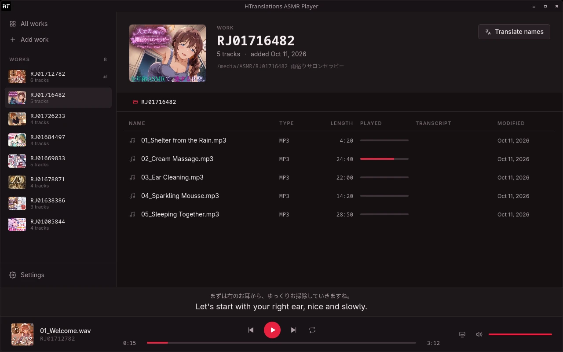Play track 02_Cream Massage.mp3
The height and width of the screenshot is (352, 563).
(339, 159)
